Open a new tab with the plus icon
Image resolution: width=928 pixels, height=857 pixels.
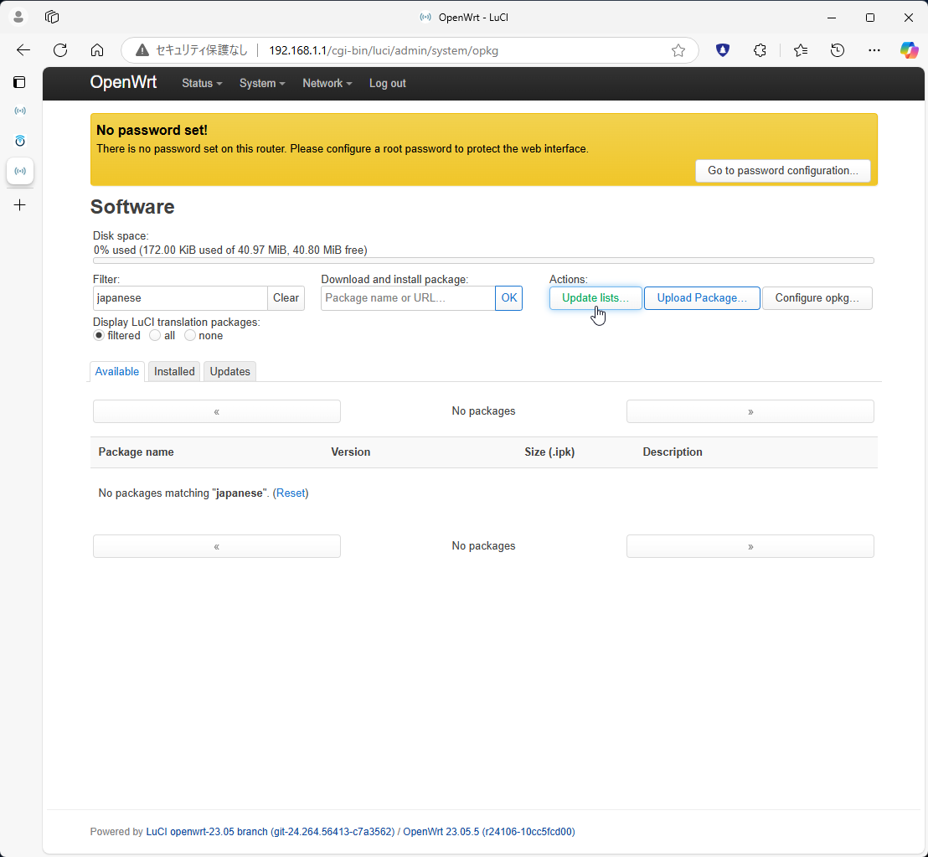point(20,204)
